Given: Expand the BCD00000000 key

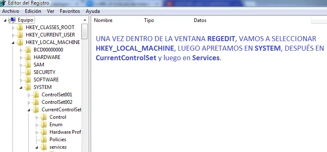Looking at the screenshot, I should click(21, 50).
